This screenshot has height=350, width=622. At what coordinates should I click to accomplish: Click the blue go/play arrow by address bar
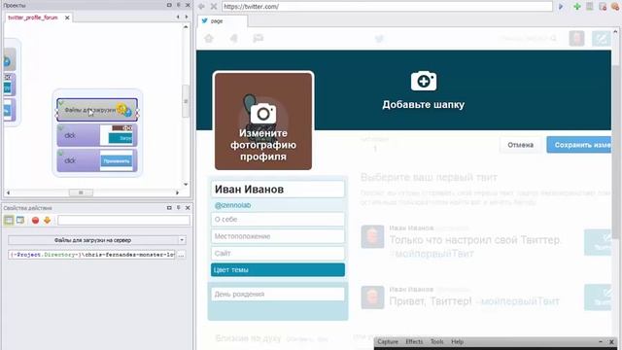[561, 7]
